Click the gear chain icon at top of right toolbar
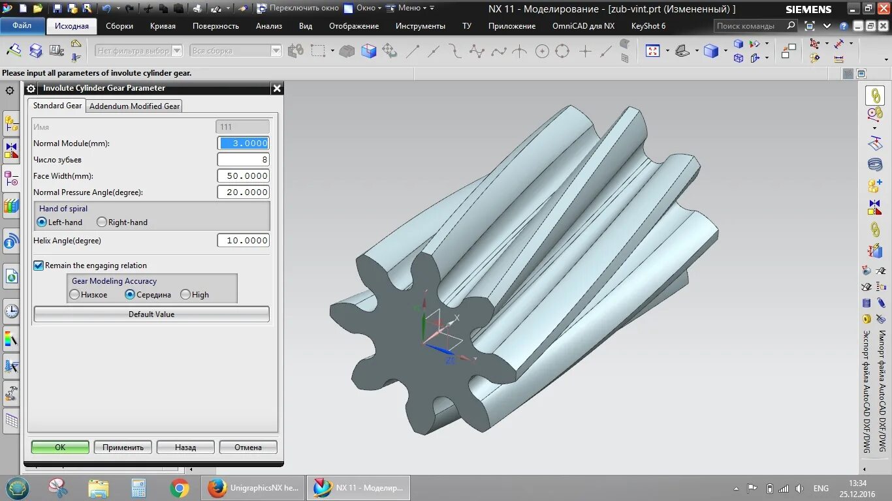Screen dimensions: 892x501 (x=874, y=95)
